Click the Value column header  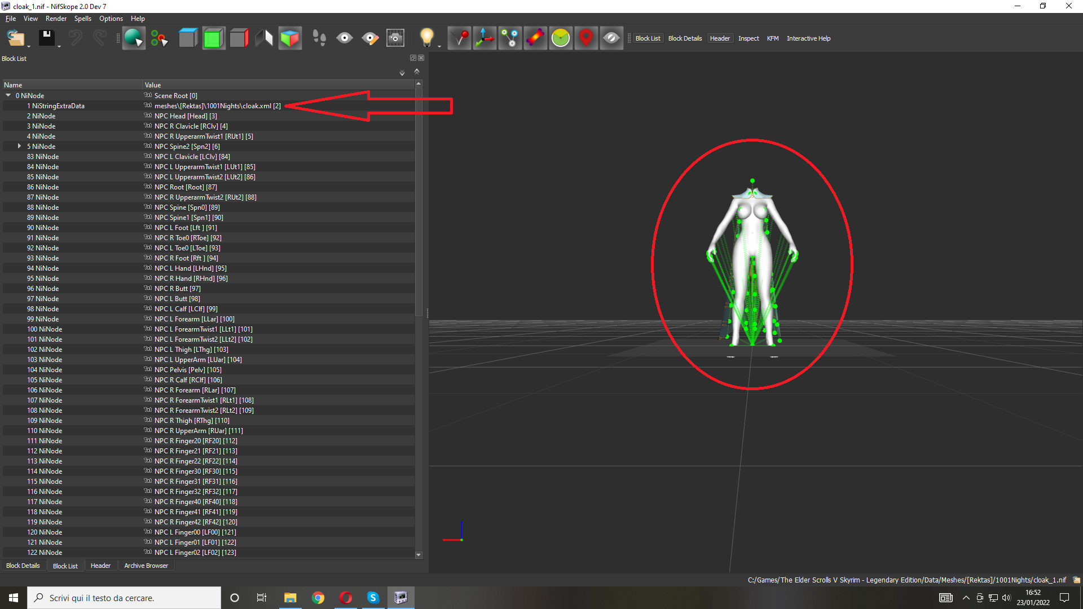click(x=279, y=85)
